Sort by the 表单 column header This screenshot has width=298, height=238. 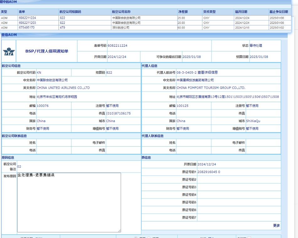coord(22,12)
